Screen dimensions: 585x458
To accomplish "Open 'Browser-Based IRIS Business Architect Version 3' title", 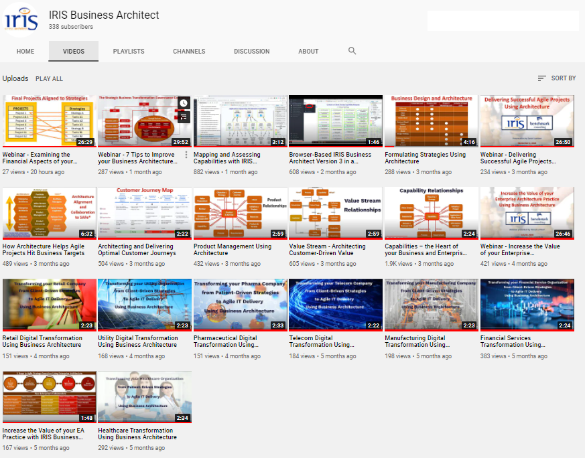I will tap(330, 157).
